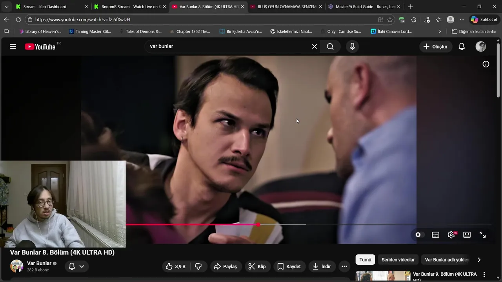Open browser settings and more menu
This screenshot has width=502, height=282.
coord(462,20)
